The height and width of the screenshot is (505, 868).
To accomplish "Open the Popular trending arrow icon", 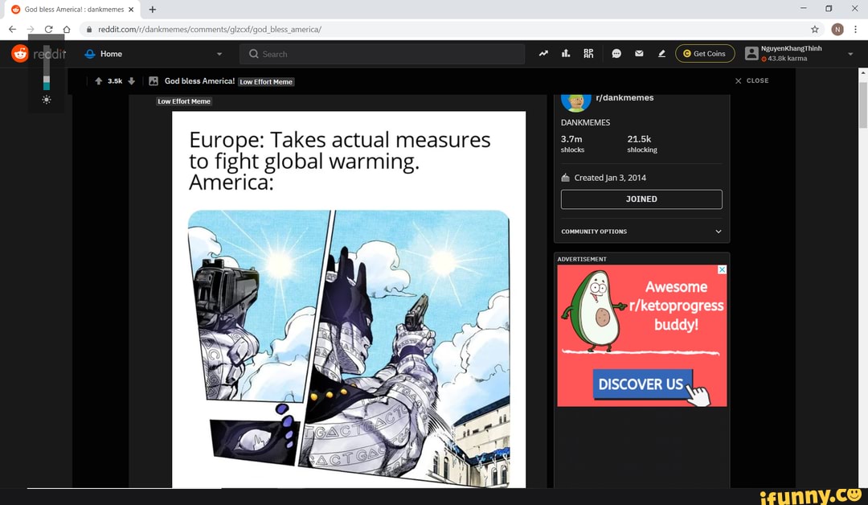I will [x=543, y=54].
